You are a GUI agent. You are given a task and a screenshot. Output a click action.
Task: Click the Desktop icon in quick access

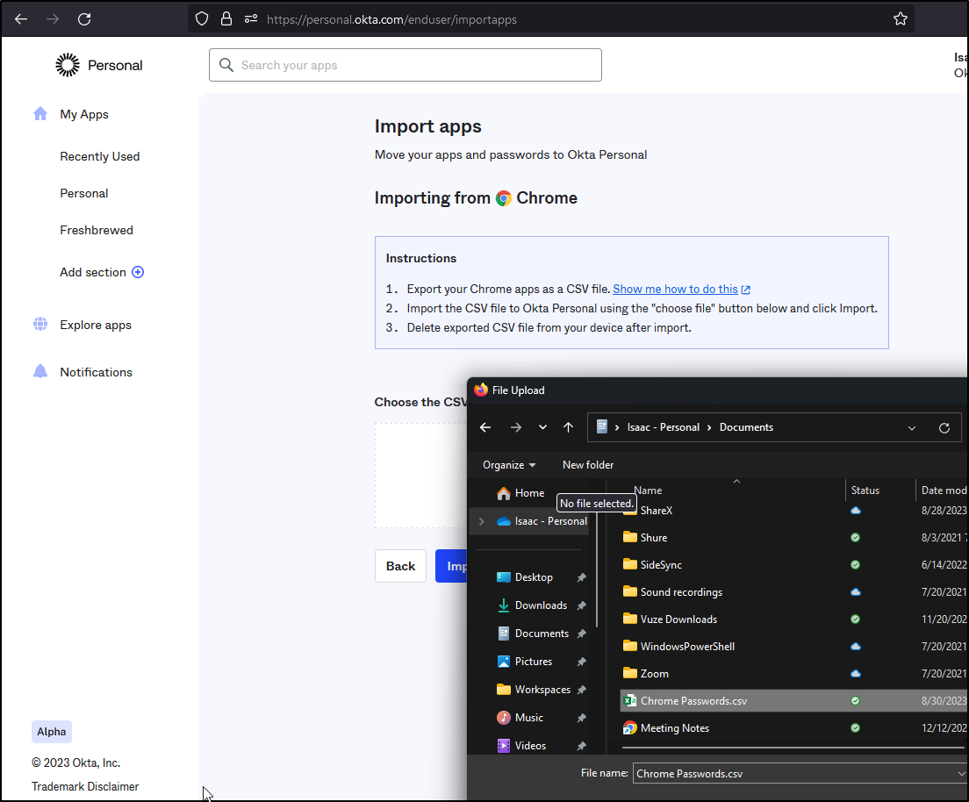point(504,577)
